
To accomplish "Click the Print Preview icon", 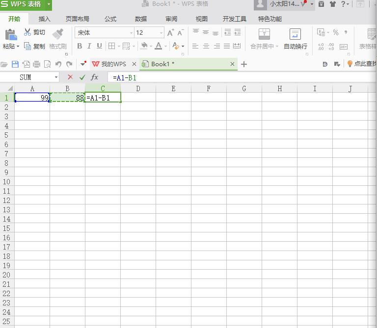I will [x=47, y=64].
